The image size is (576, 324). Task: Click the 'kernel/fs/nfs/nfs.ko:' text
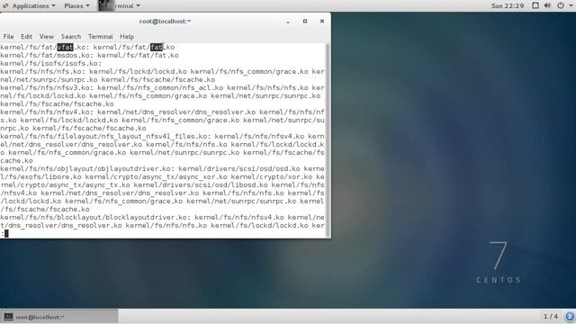point(42,71)
